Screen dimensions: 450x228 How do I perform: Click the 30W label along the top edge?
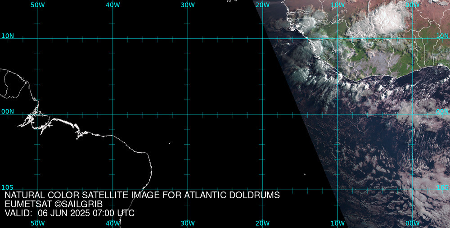click(188, 5)
